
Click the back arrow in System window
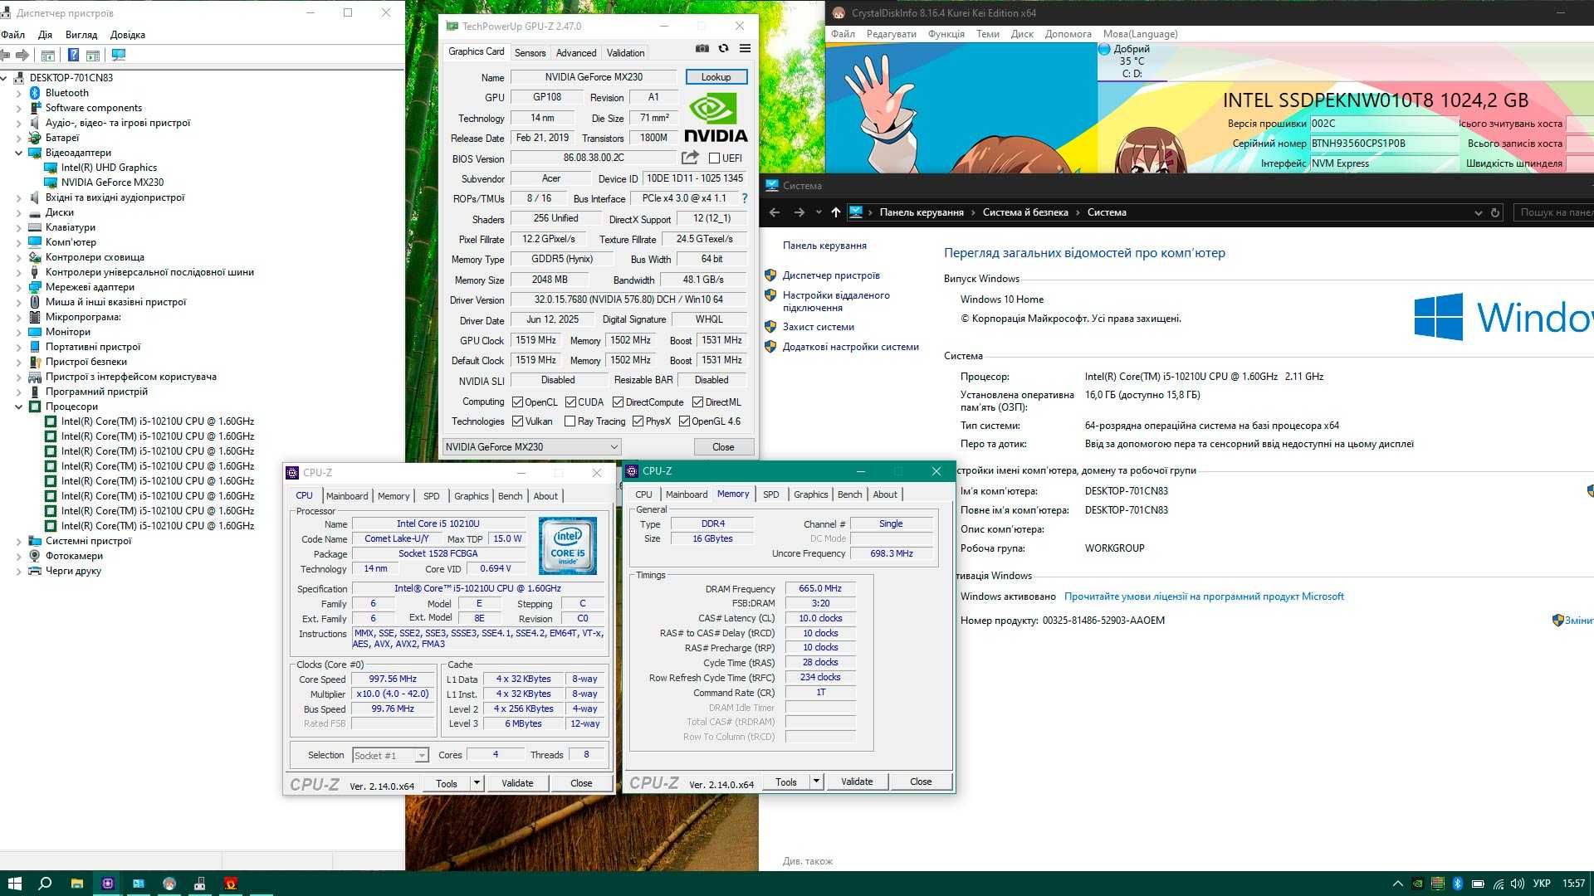(x=775, y=212)
